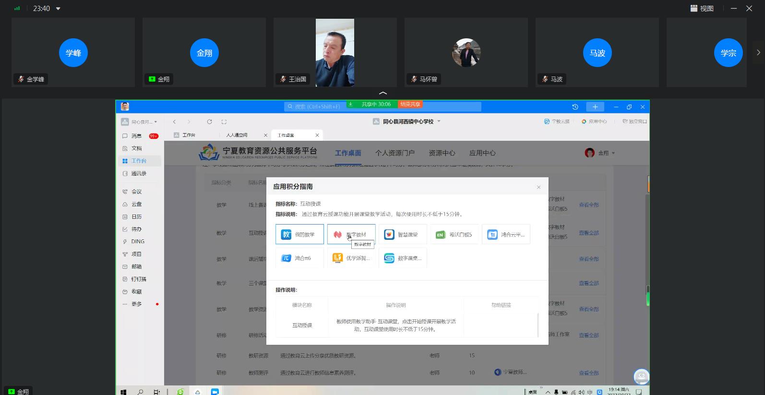Screen dimensions: 765x395
Task: Open the Windows Start menu
Action: 123,392
